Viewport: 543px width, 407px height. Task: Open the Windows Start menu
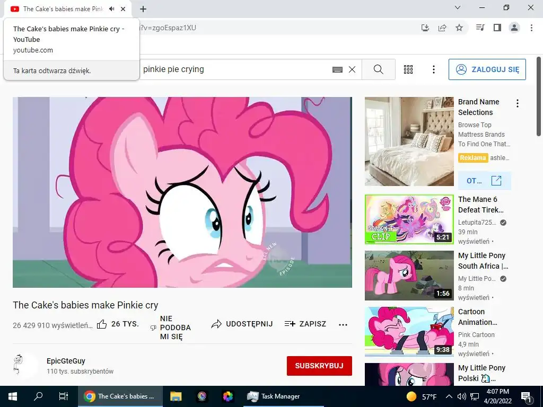(x=13, y=396)
